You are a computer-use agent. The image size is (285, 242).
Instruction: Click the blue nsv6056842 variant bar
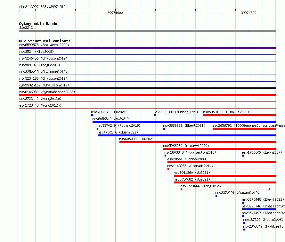tap(184, 122)
